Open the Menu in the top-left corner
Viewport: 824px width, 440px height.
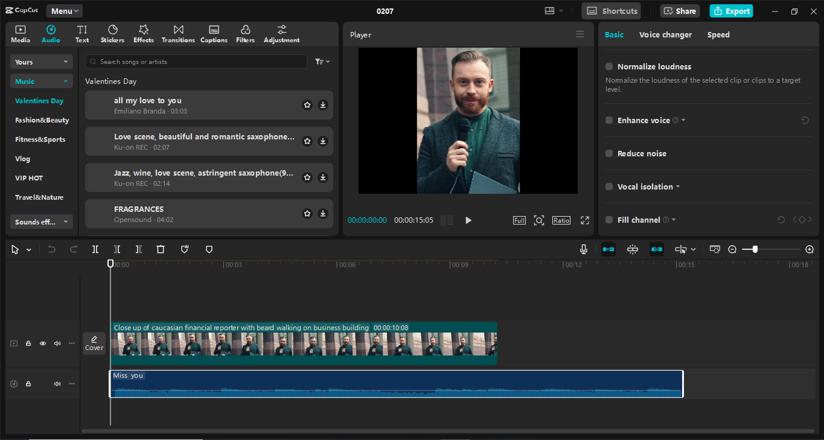pos(63,10)
